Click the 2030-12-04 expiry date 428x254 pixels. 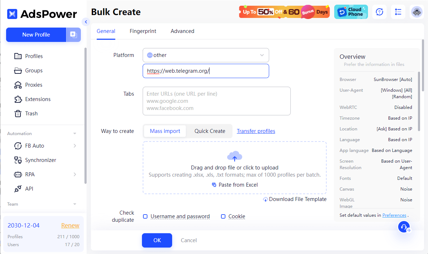[x=23, y=225]
